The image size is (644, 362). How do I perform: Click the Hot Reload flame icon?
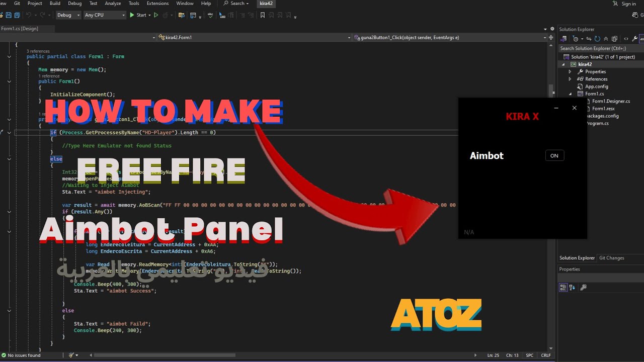point(165,15)
